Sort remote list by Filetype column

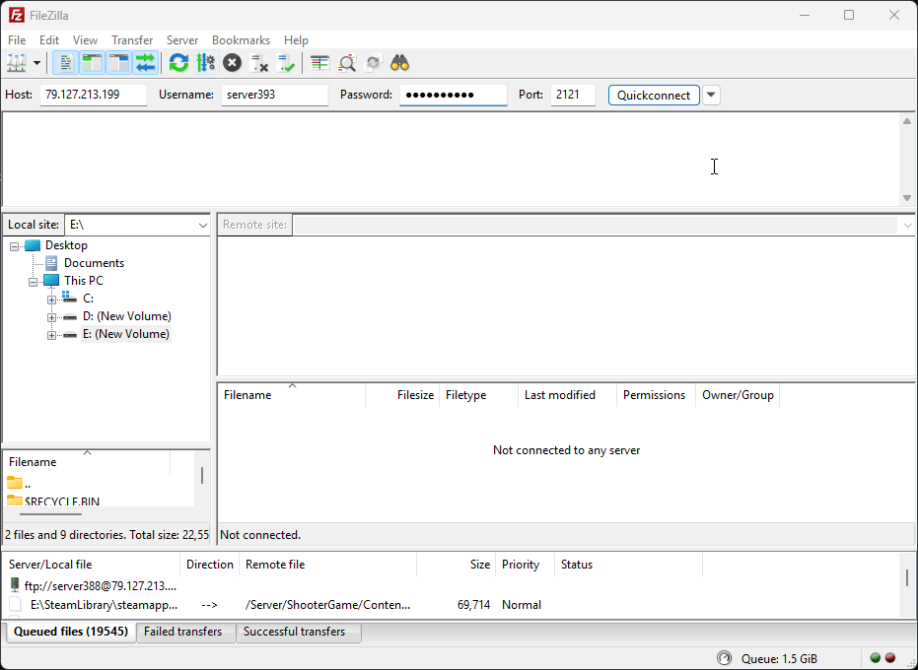click(x=478, y=395)
